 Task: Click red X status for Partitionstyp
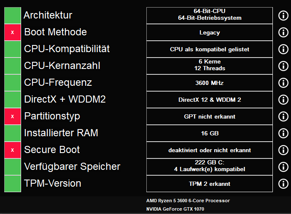tap(12, 116)
